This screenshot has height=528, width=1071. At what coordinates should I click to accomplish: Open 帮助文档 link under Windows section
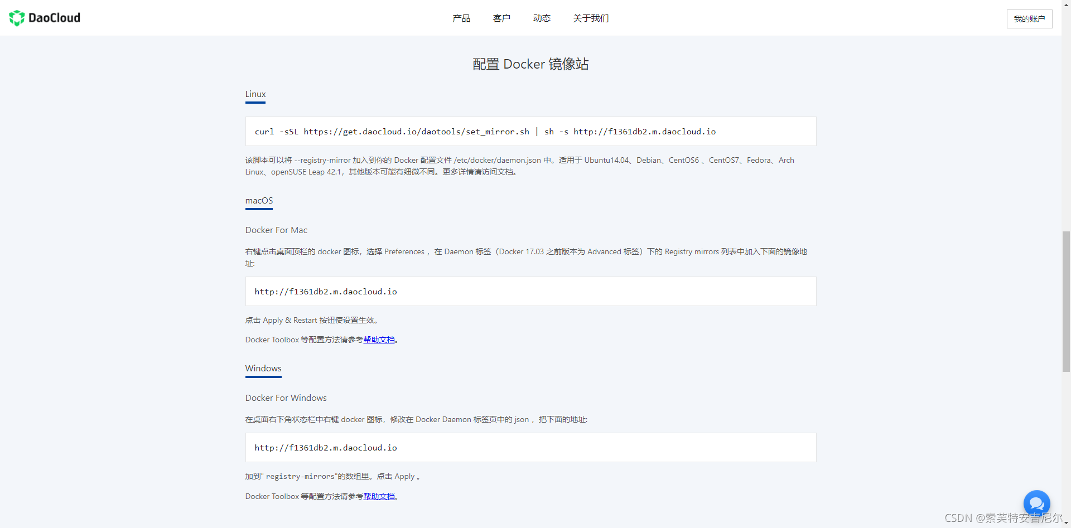pyautogui.click(x=379, y=496)
